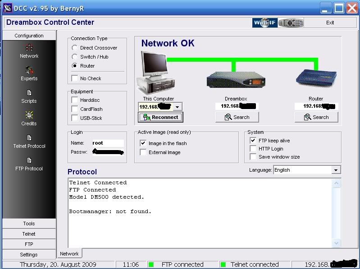Click the Exit button

click(x=330, y=23)
